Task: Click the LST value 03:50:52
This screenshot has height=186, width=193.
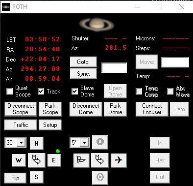Action: coord(43,39)
